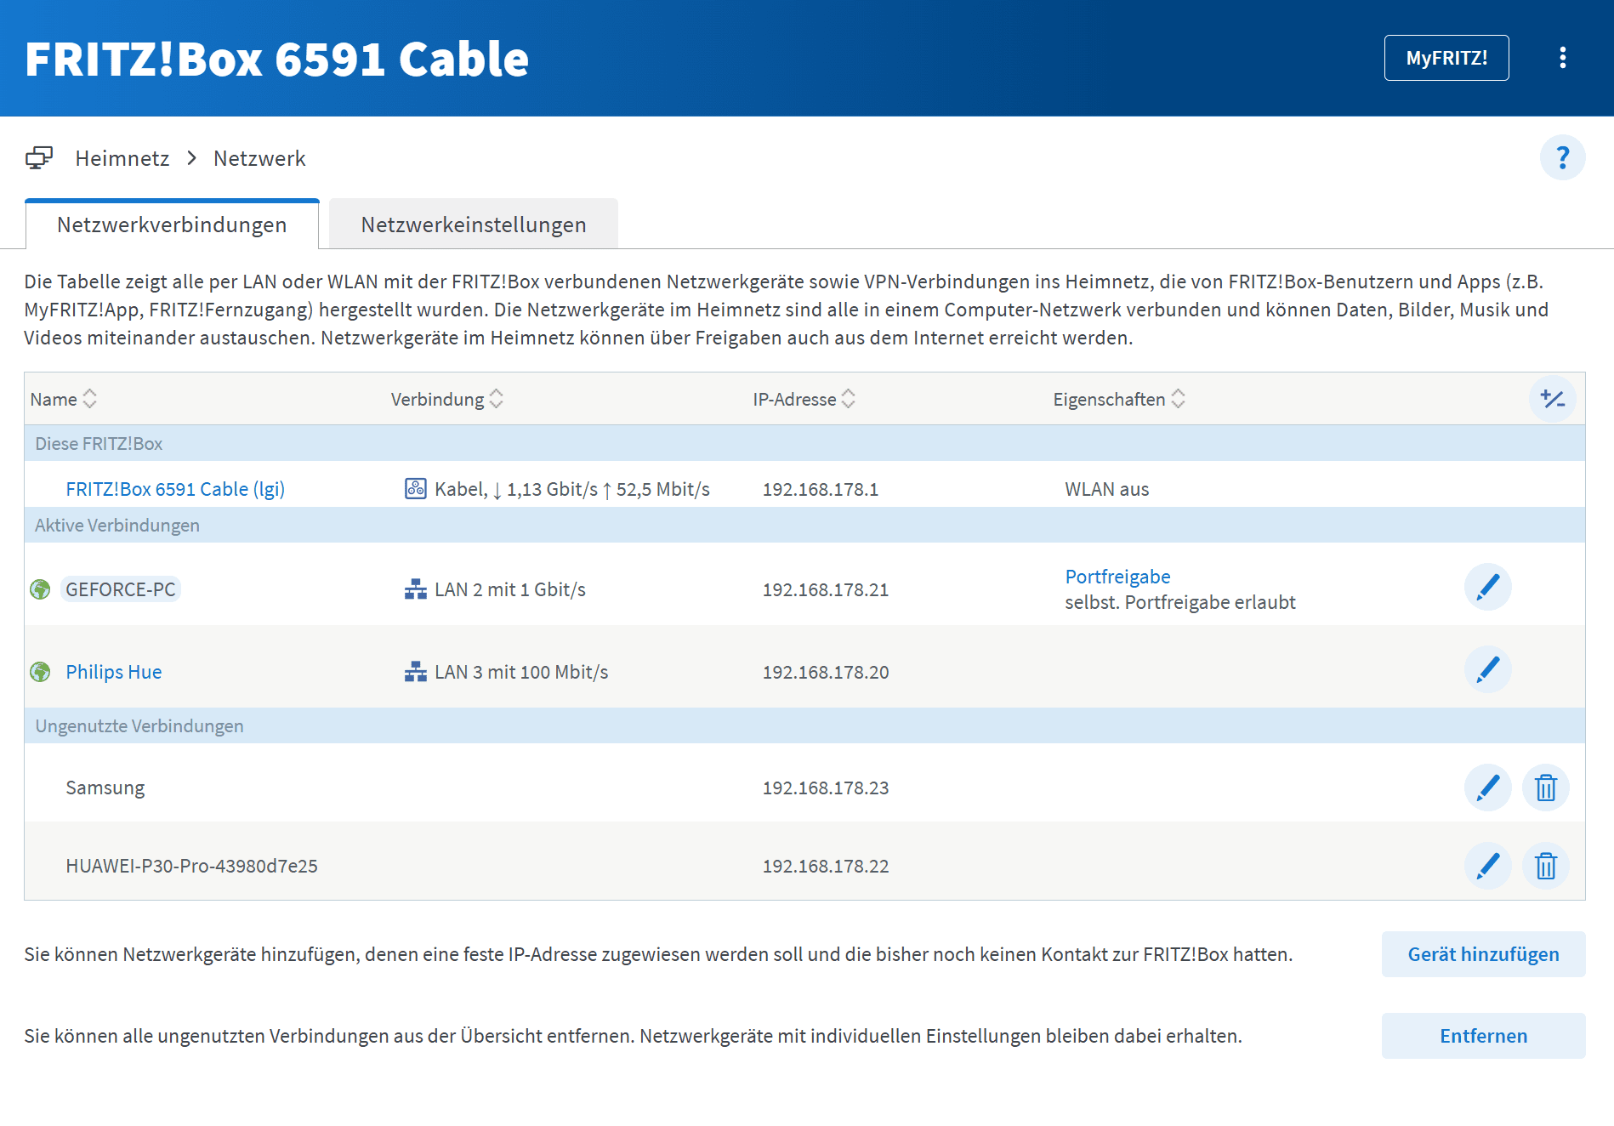Image resolution: width=1614 pixels, height=1126 pixels.
Task: Select the Netzwerkverbindungen tab
Action: 172,225
